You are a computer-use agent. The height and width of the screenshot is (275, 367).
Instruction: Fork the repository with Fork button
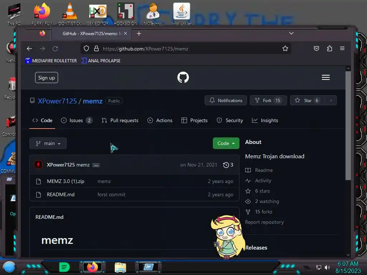268,100
